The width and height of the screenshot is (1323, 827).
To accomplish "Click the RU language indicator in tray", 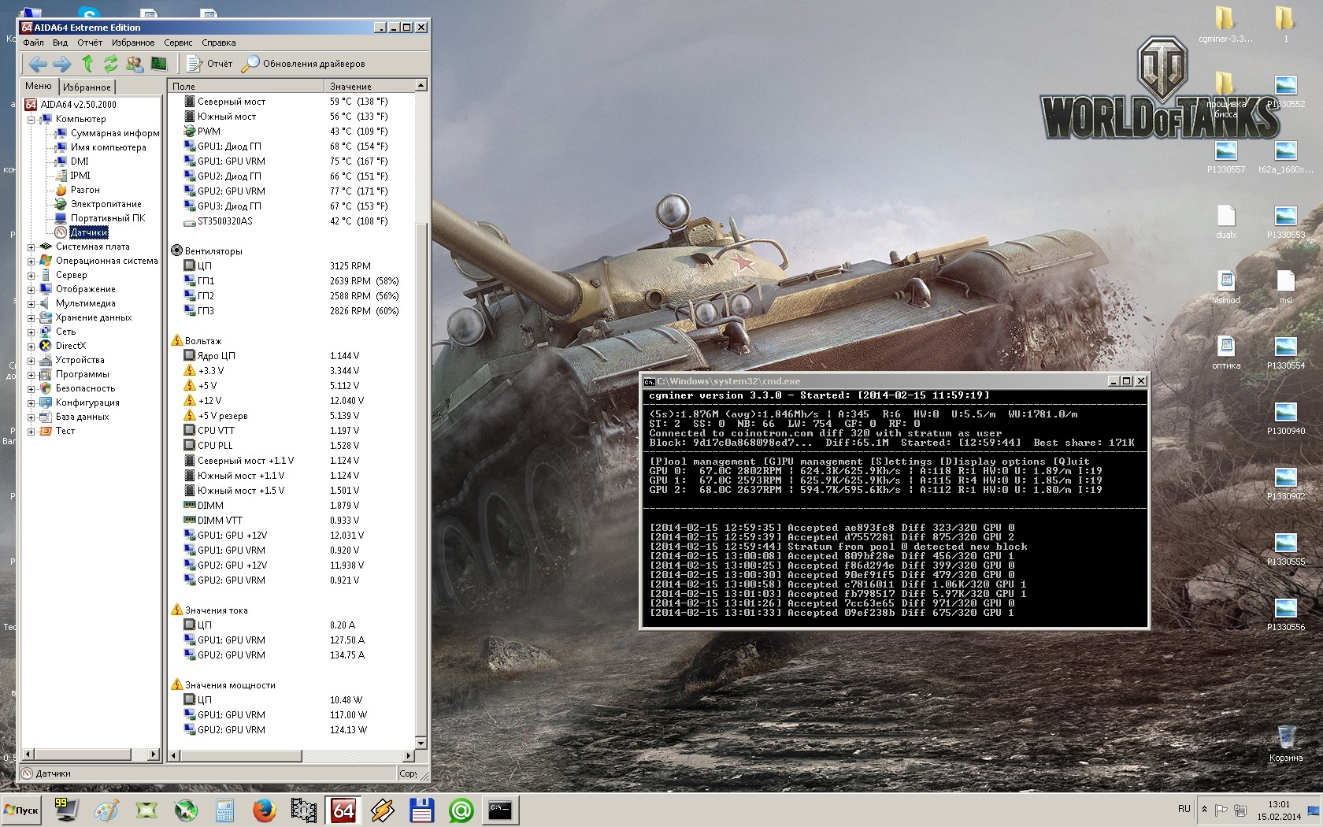I will point(1184,809).
